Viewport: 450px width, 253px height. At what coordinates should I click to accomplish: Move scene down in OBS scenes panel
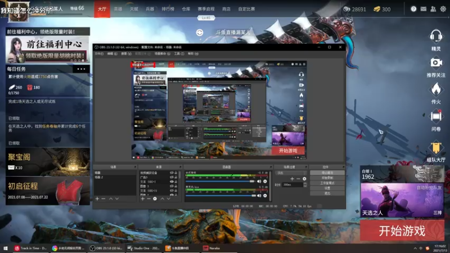pyautogui.click(x=117, y=198)
